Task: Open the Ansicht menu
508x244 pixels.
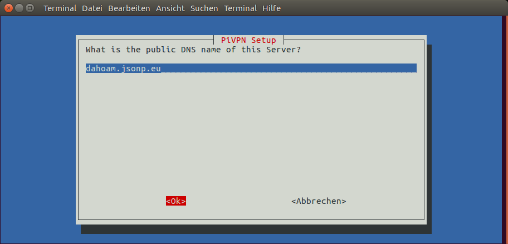Action: click(x=170, y=8)
